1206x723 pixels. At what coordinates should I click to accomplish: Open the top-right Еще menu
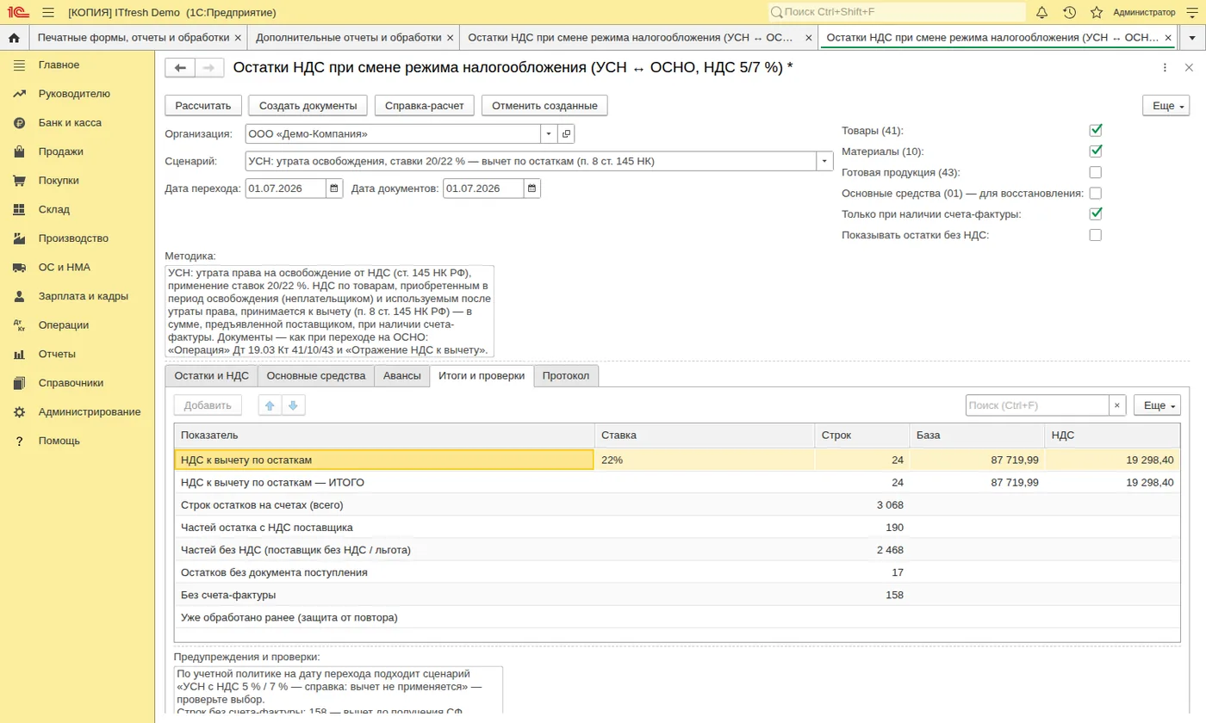pyautogui.click(x=1166, y=106)
